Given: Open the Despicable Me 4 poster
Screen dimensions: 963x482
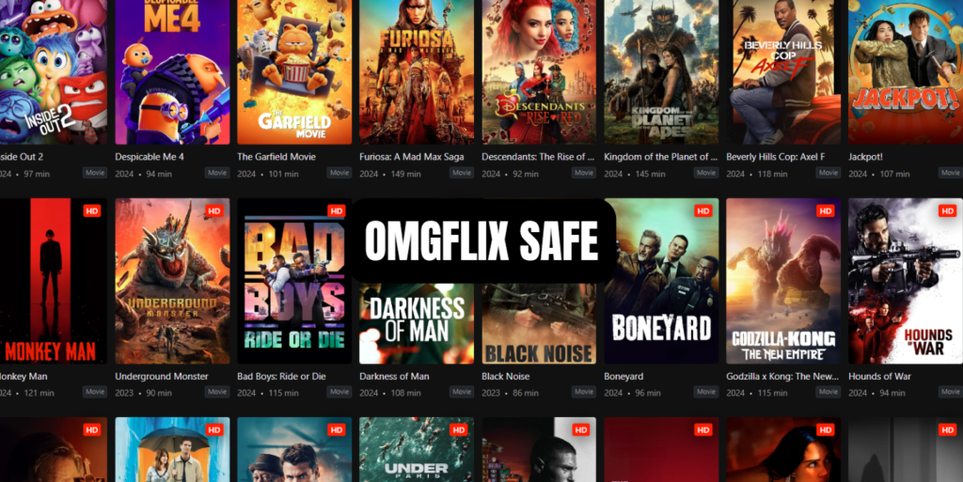Looking at the screenshot, I should [x=173, y=72].
